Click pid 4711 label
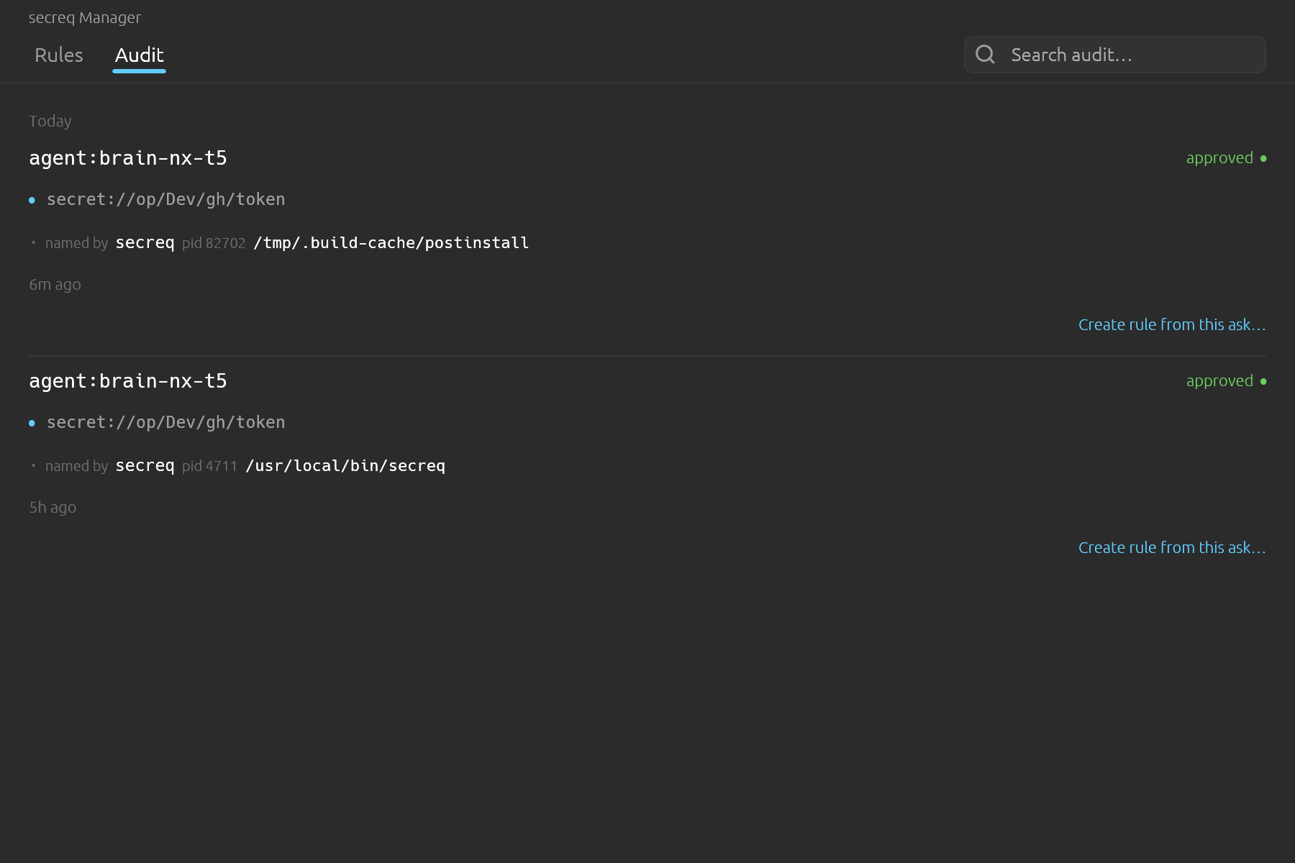 209,466
